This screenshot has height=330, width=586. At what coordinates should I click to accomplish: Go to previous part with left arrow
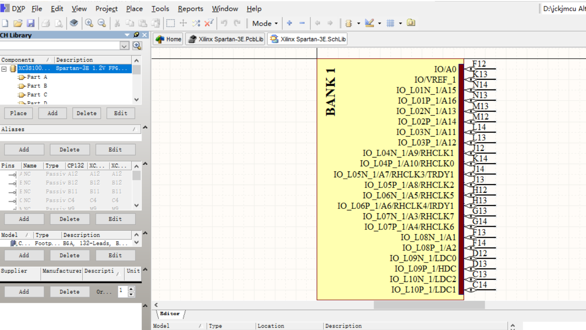pyautogui.click(x=318, y=23)
